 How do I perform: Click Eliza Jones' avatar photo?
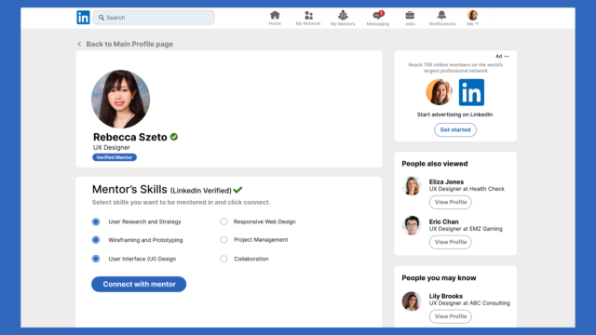pos(412,186)
